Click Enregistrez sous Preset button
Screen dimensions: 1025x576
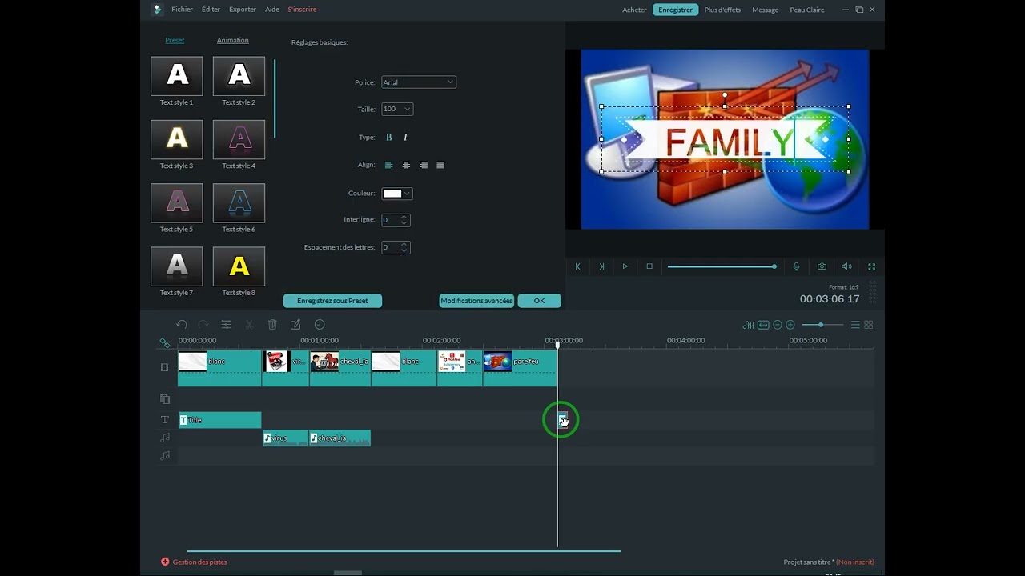tap(332, 301)
